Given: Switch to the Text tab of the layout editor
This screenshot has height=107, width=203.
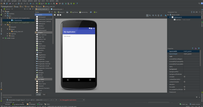Looking at the screenshot, I should (x=44, y=95).
